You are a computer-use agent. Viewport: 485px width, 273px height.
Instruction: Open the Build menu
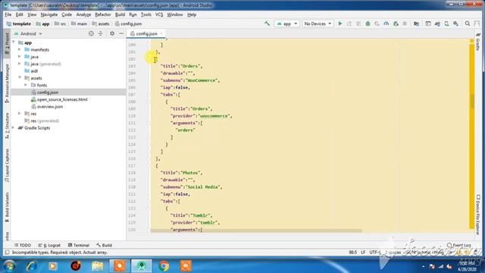(120, 14)
